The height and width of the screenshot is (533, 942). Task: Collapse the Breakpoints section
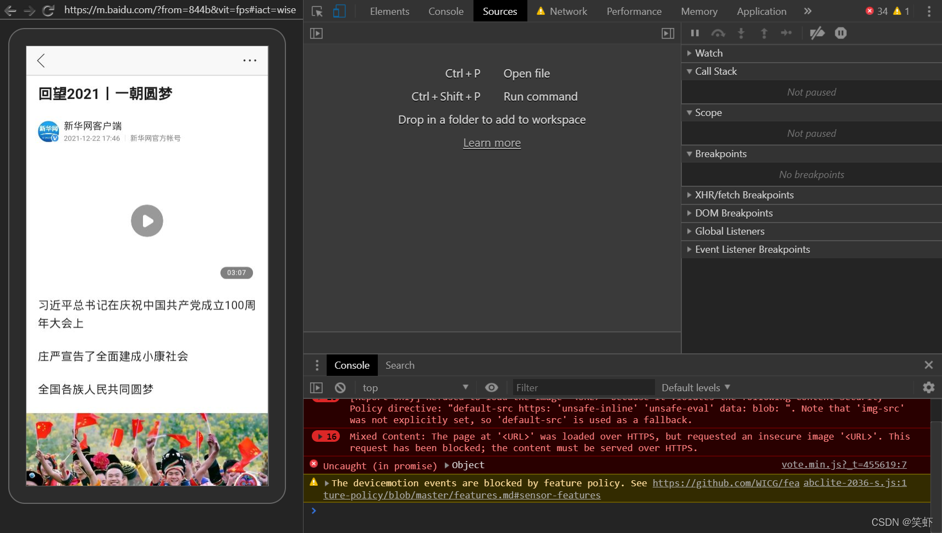click(x=812, y=154)
